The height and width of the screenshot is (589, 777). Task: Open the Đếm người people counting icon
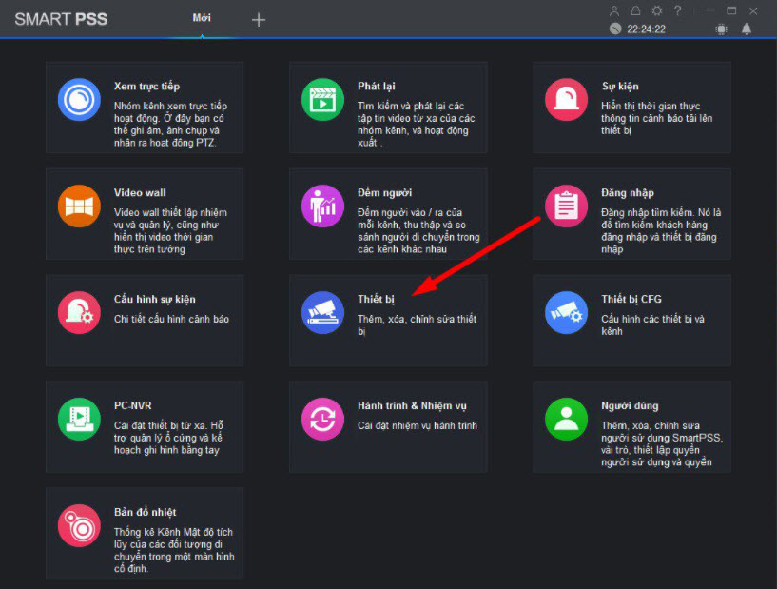(322, 206)
